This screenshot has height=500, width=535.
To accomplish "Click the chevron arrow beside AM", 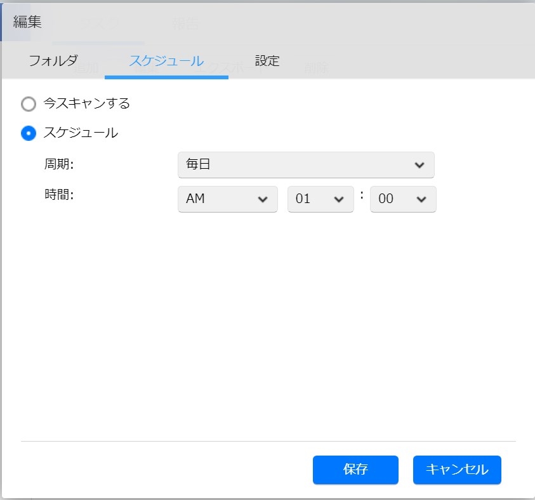I will 263,199.
